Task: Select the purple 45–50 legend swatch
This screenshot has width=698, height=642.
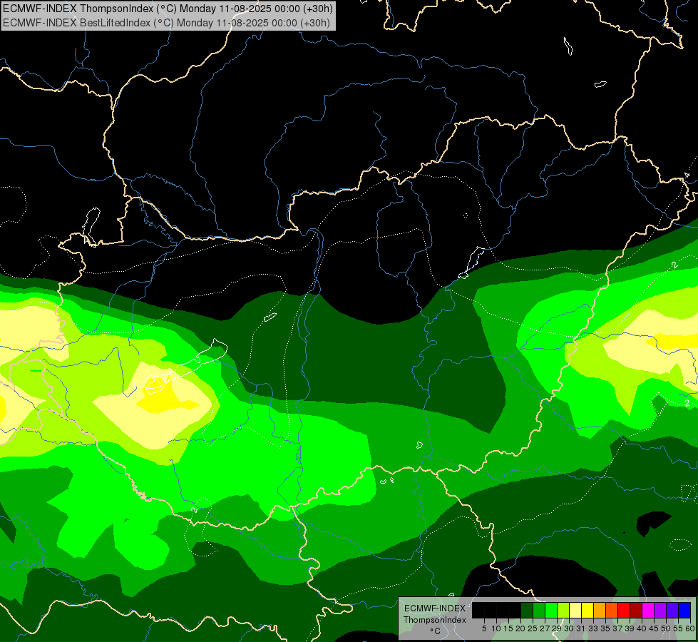Action: pos(661,611)
